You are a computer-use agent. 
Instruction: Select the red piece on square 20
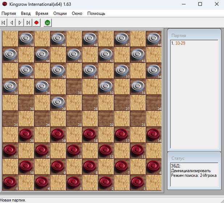[26, 134]
